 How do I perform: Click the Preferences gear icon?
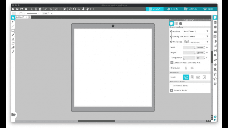pyautogui.click(x=215, y=117)
